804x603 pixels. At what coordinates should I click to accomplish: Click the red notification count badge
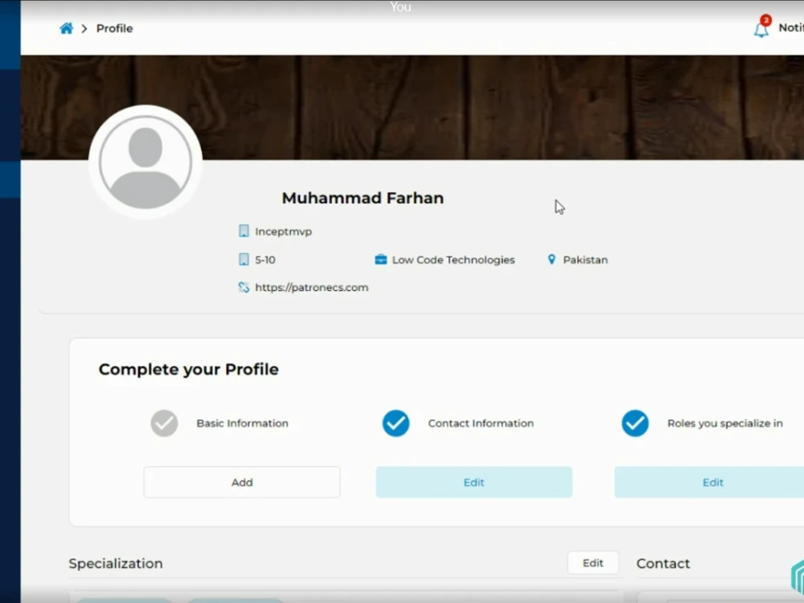(765, 20)
